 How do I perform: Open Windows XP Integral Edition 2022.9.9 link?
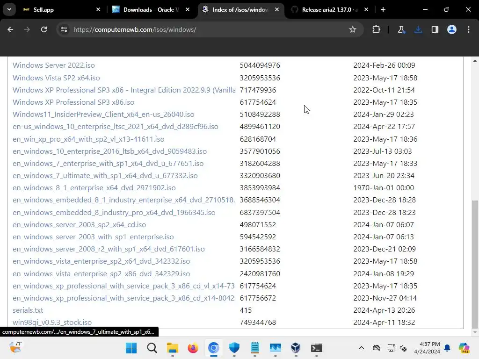pyautogui.click(x=124, y=90)
